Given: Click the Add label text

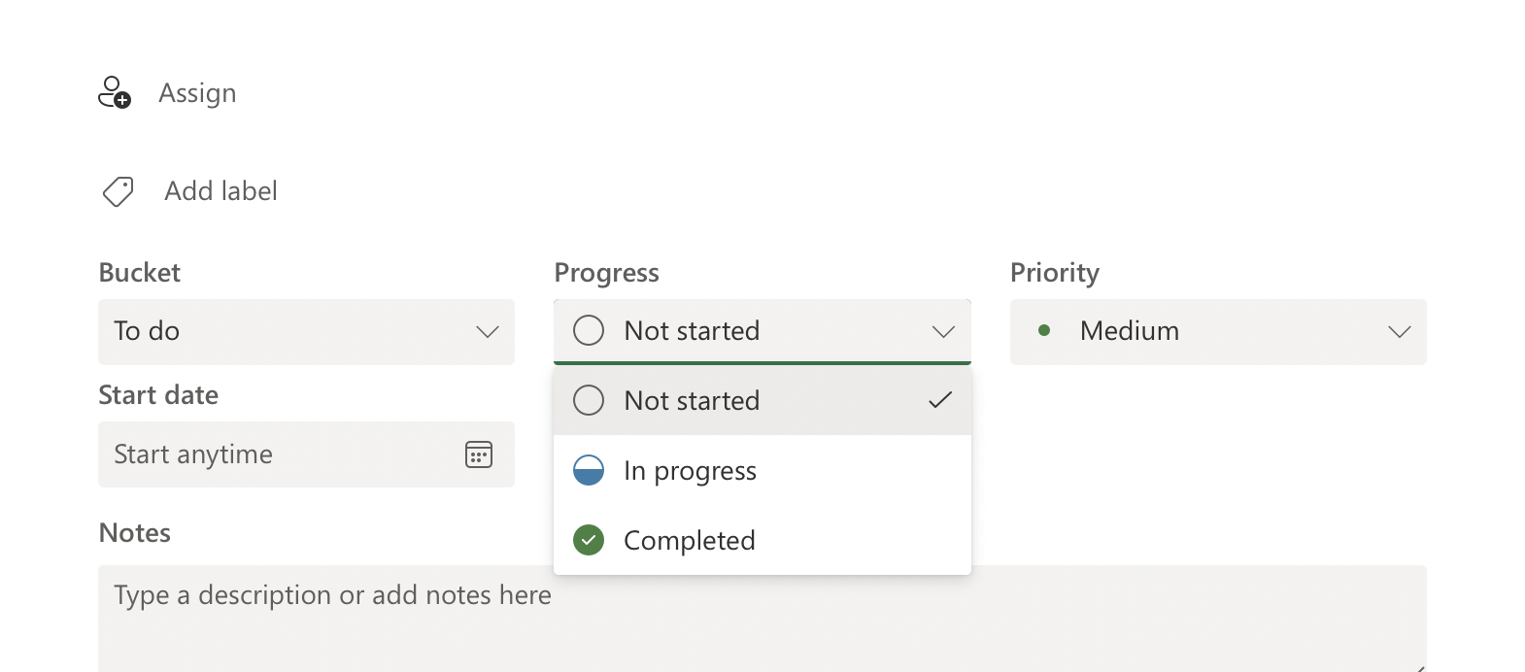Looking at the screenshot, I should 220,191.
